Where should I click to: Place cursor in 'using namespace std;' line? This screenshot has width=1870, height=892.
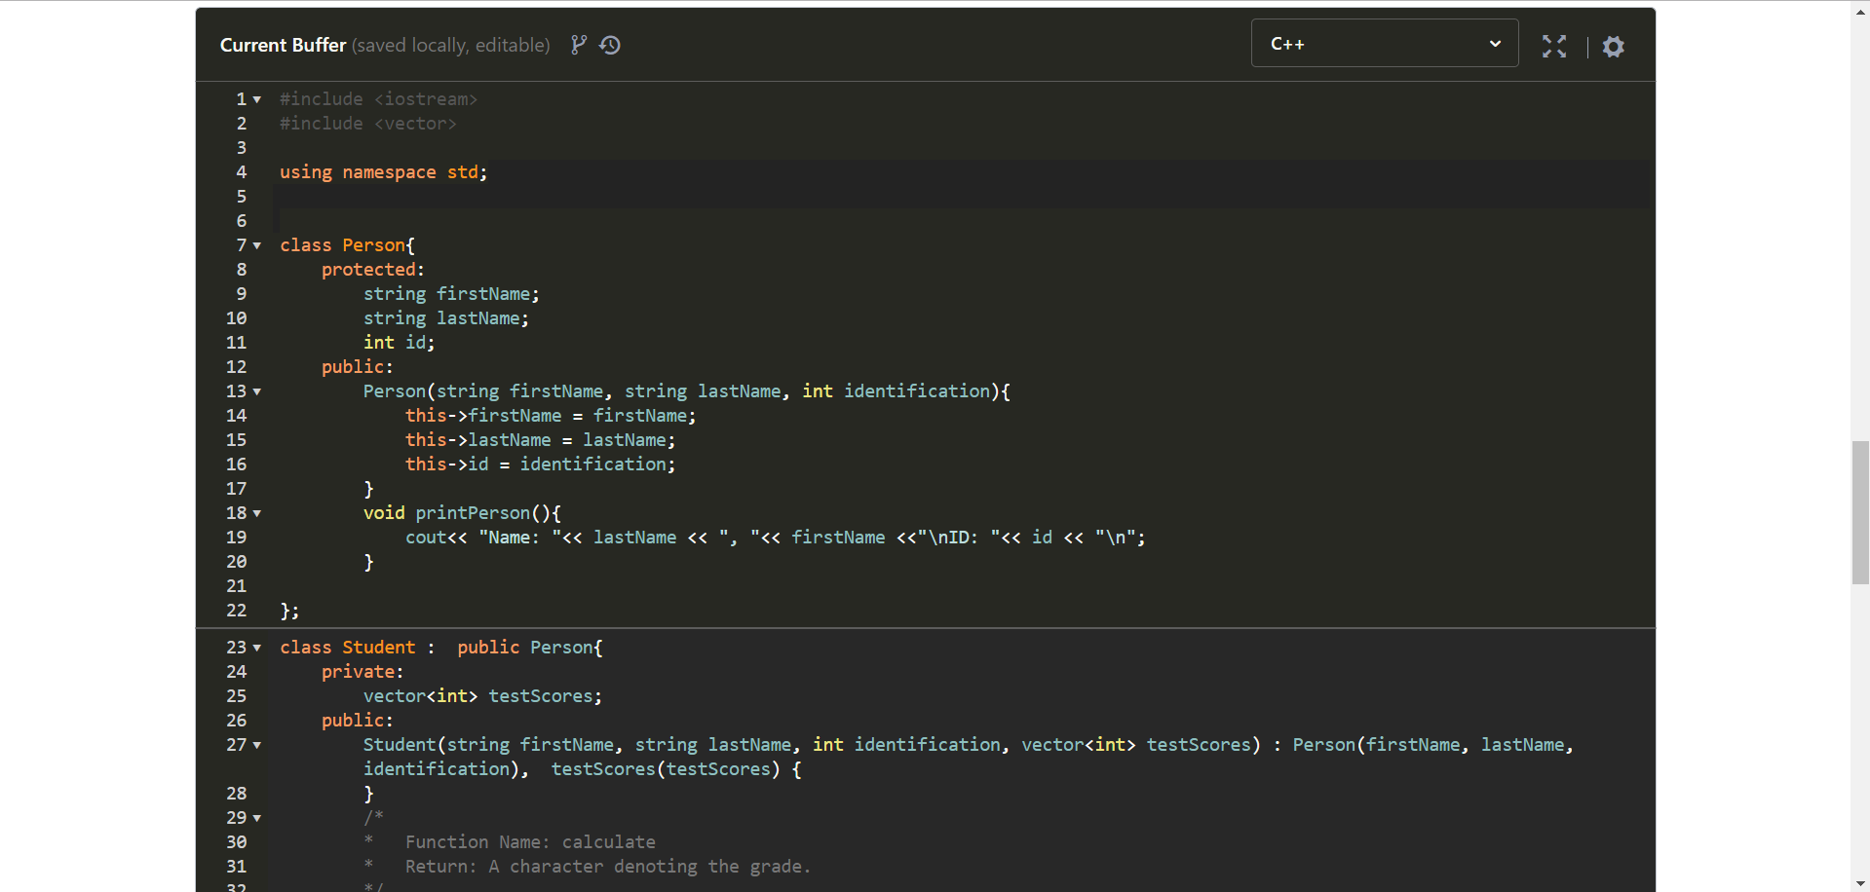[383, 172]
